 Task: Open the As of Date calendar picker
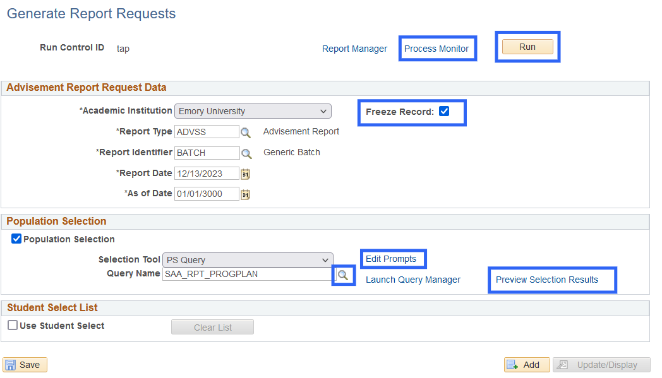click(246, 194)
